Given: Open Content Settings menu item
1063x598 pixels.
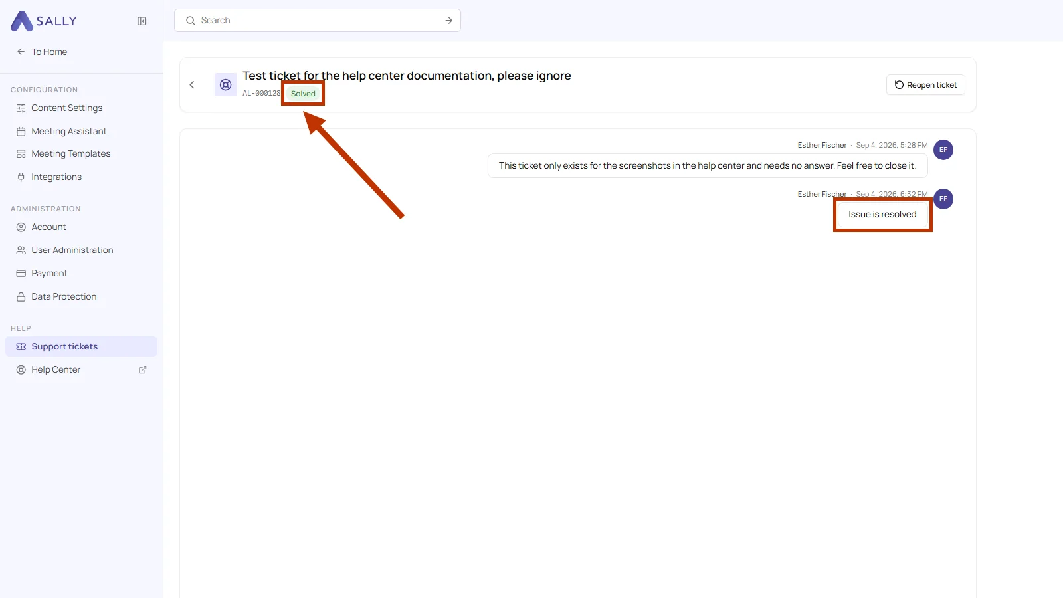Looking at the screenshot, I should click(81, 108).
